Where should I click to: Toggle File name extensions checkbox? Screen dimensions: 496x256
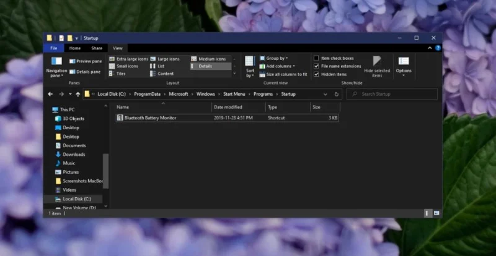[x=316, y=66]
